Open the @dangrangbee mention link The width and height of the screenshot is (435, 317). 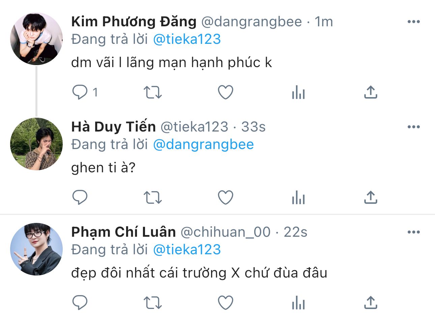[x=203, y=145]
